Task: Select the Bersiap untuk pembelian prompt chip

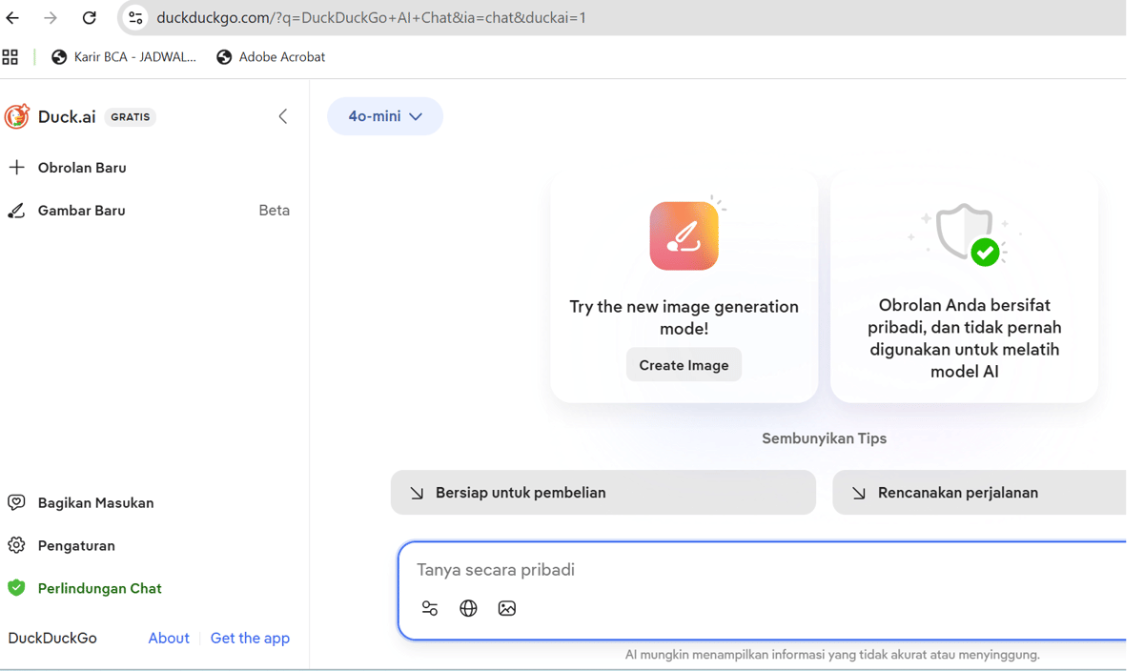Action: pyautogui.click(x=603, y=492)
